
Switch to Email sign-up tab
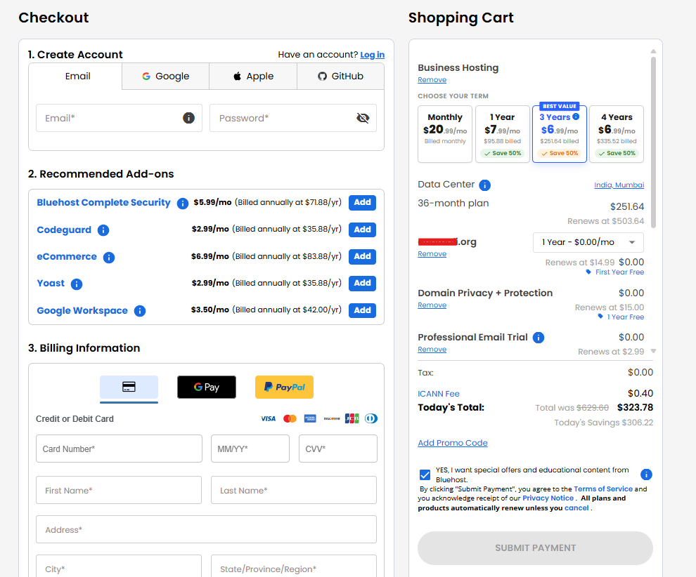pos(75,77)
